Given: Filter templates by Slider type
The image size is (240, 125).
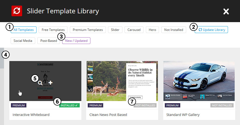Looking at the screenshot, I should [x=115, y=30].
